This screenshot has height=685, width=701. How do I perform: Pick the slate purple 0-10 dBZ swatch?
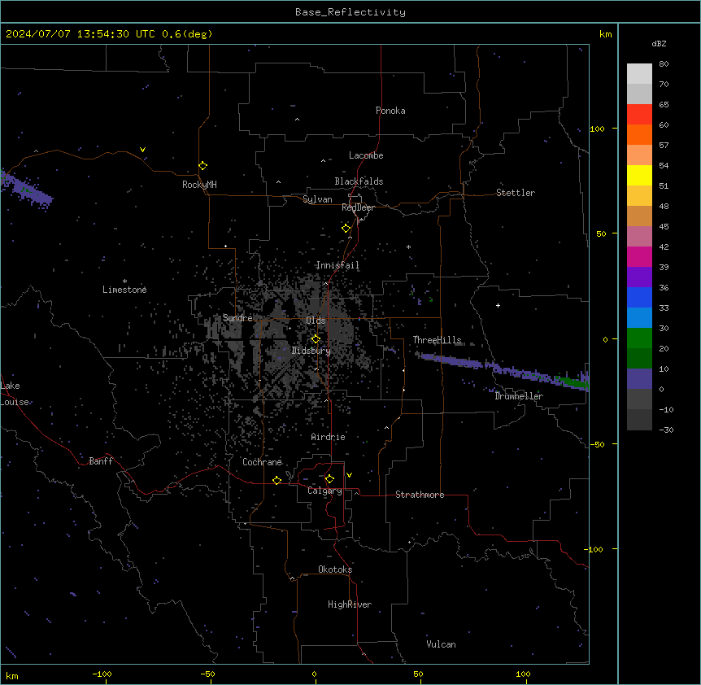click(639, 379)
